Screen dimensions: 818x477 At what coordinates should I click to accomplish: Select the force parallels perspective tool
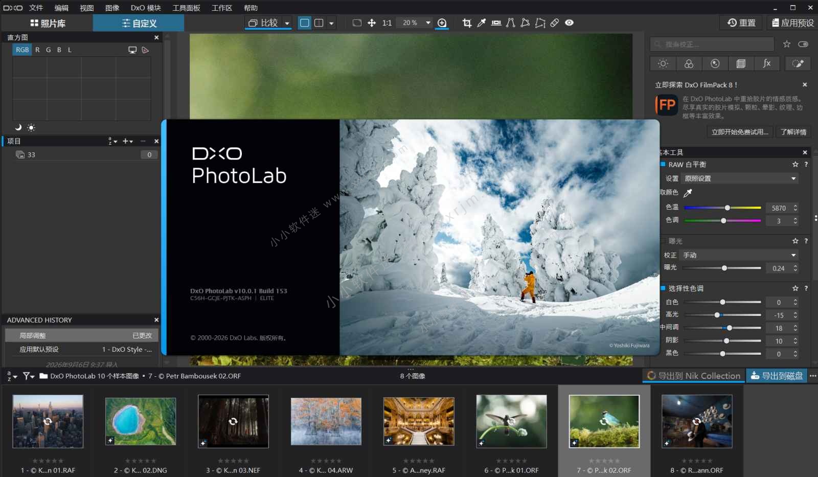click(x=510, y=23)
